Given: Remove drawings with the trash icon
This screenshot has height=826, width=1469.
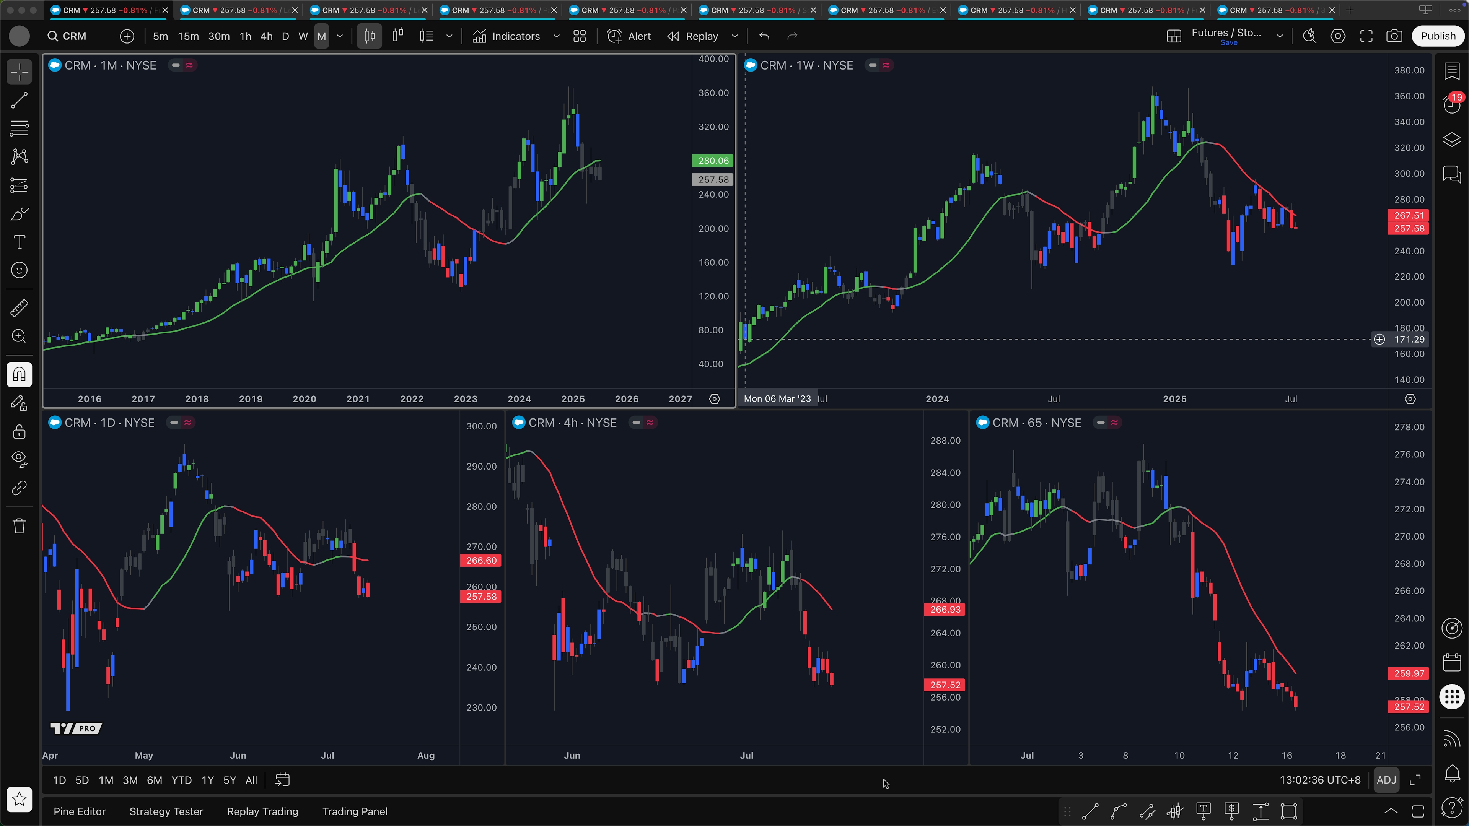Looking at the screenshot, I should pyautogui.click(x=20, y=525).
